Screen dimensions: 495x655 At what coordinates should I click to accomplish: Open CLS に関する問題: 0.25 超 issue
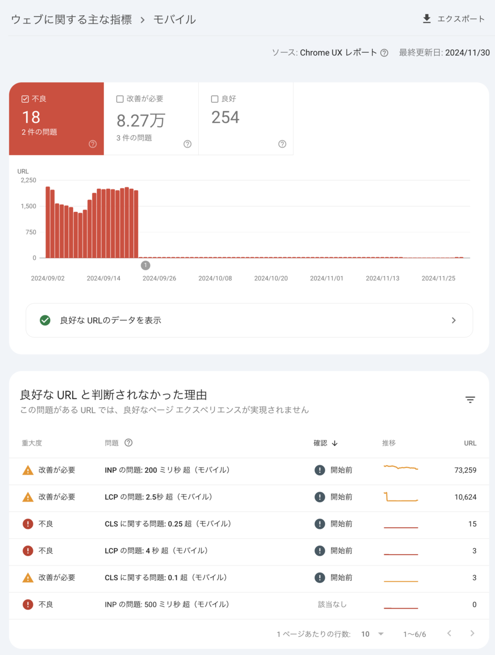point(168,524)
